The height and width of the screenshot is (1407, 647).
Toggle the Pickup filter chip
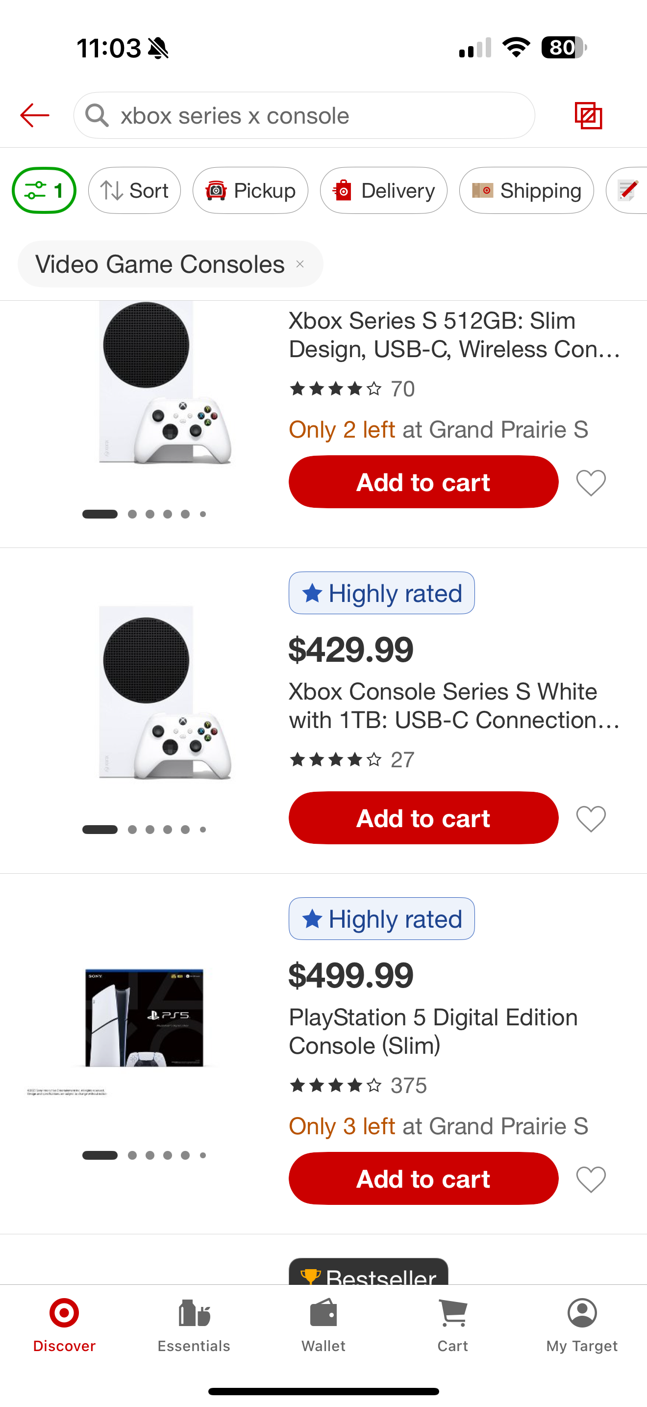coord(250,191)
